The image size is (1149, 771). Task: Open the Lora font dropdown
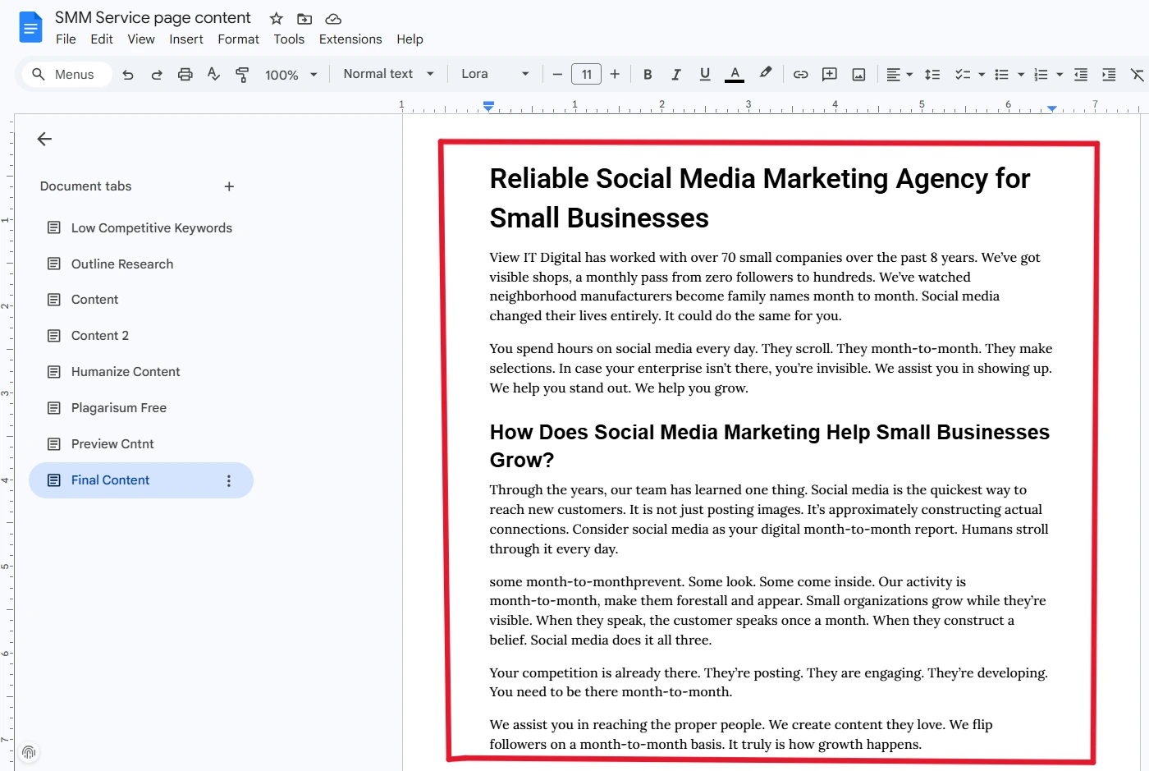pyautogui.click(x=495, y=74)
